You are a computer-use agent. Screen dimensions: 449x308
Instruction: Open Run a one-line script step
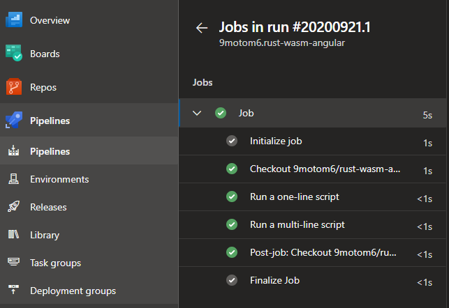click(x=312, y=197)
